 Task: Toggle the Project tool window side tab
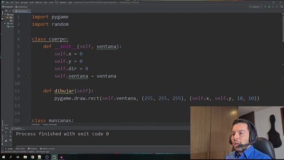(2, 15)
